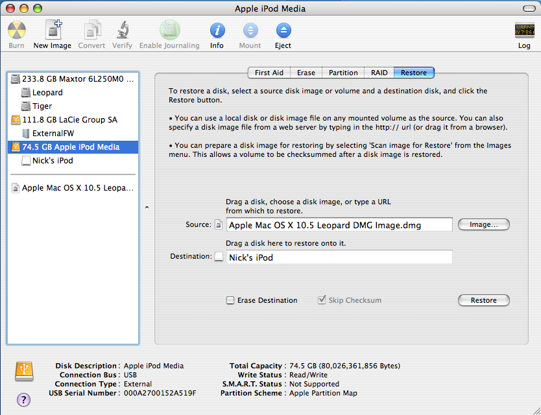Click the Total Capacity value 74.5 GB
This screenshot has height=415, width=541.
[x=344, y=366]
